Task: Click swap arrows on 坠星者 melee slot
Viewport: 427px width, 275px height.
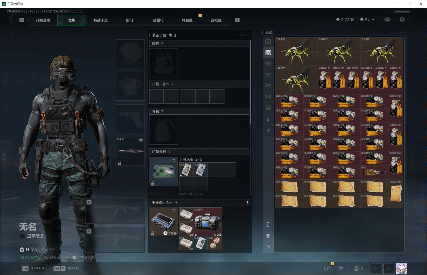Action: tap(141, 140)
